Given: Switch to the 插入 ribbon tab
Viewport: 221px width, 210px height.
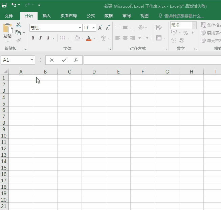Looking at the screenshot, I should click(x=47, y=16).
